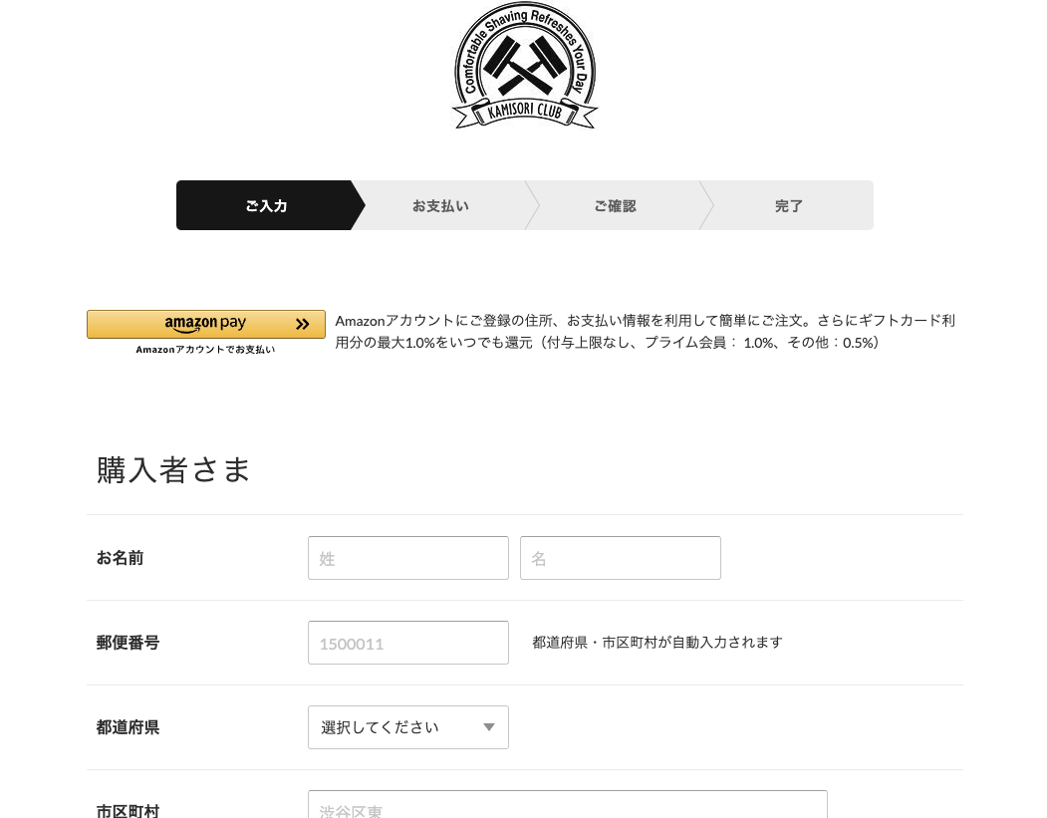Focus the 名 first name field
1047x818 pixels.
pos(621,558)
